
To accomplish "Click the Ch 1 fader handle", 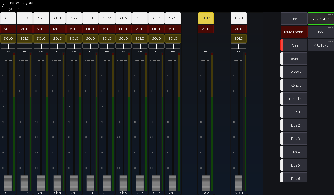I will (x=8, y=183).
